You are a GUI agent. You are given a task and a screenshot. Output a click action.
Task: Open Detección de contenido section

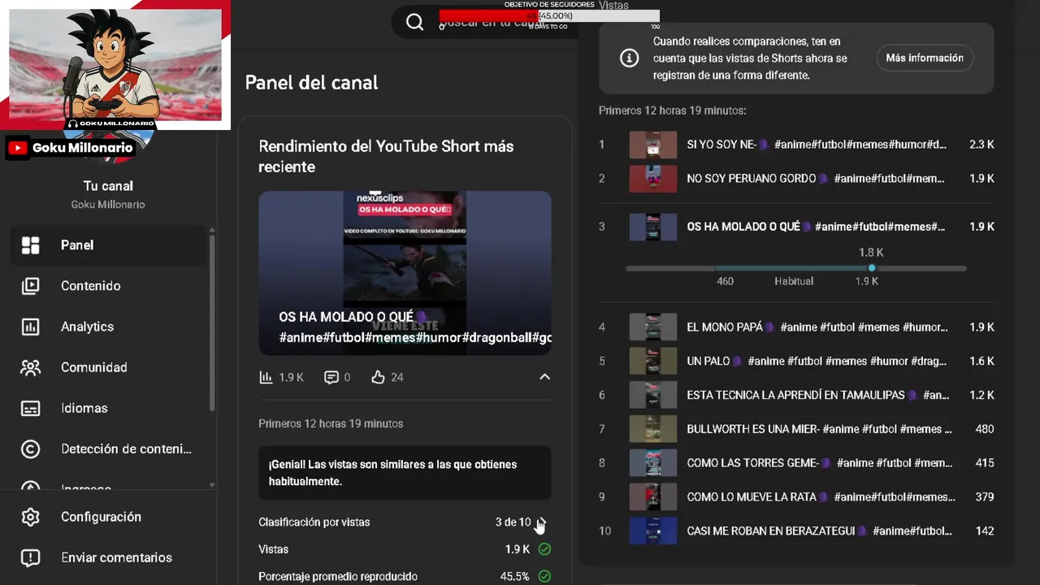pyautogui.click(x=108, y=448)
